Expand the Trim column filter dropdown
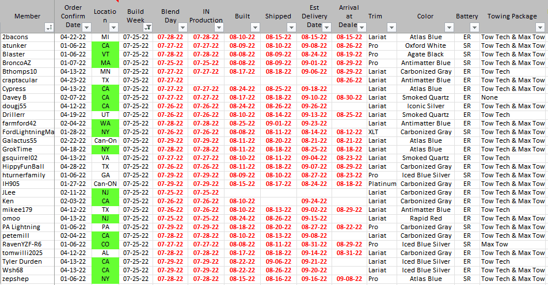Screen dimensions: 548x285 tap(392, 28)
